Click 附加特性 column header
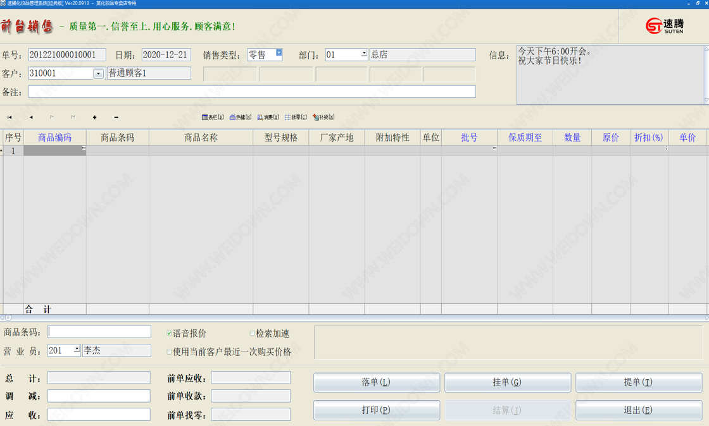Viewport: 709px width, 426px height. [392, 138]
